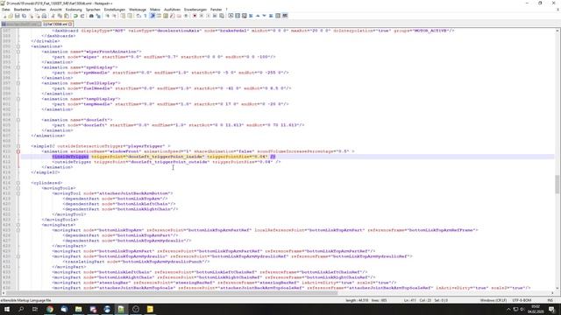Collapse the fuelDisplay animation fold marker
The width and height of the screenshot is (561, 315).
(x=18, y=83)
